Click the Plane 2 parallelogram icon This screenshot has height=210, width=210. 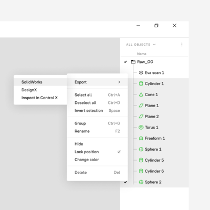(141, 117)
